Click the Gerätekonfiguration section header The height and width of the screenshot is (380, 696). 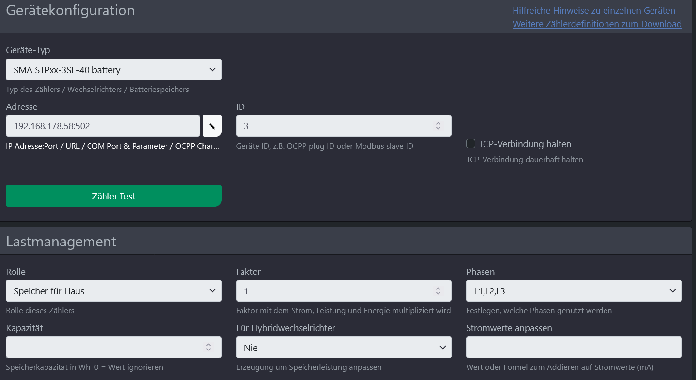[70, 10]
